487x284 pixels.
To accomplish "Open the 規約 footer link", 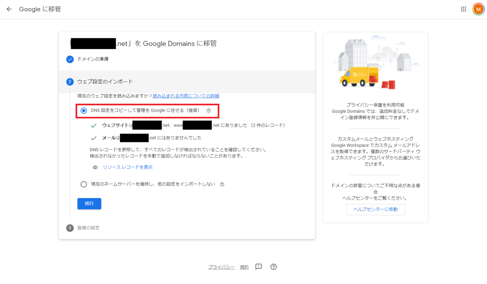I will pos(244,267).
